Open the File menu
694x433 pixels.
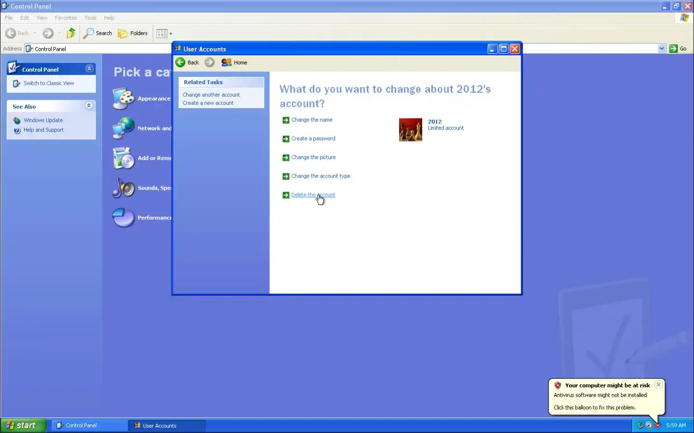[x=9, y=18]
